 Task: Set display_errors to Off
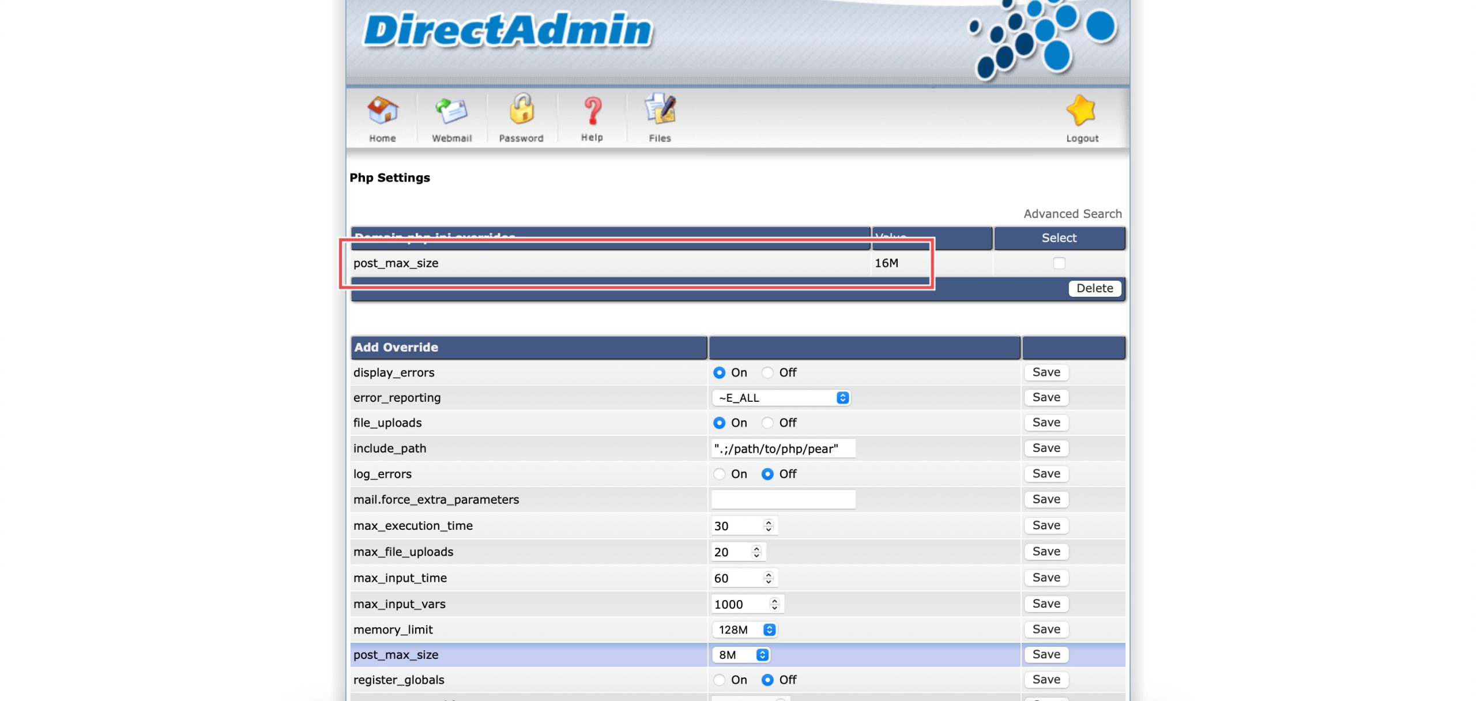tap(767, 373)
